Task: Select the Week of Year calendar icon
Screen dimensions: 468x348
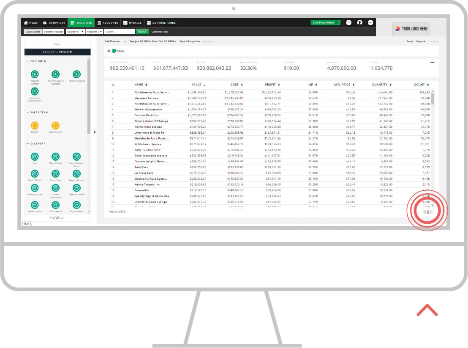Action: coord(35,205)
